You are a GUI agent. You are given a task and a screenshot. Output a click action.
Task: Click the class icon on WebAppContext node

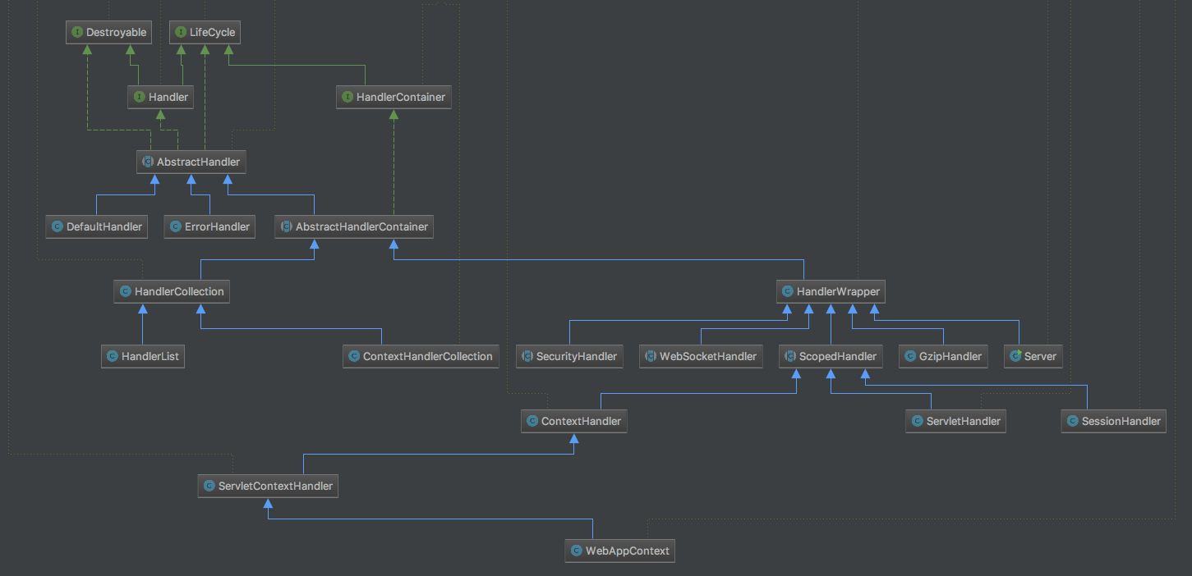coord(577,551)
